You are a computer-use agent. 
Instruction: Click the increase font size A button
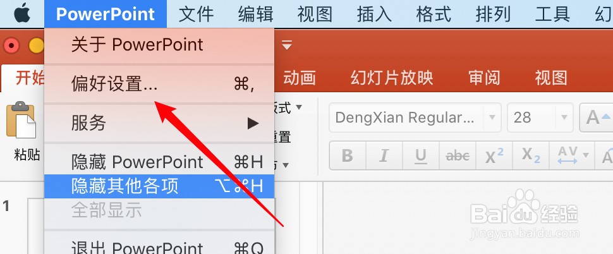tap(597, 118)
